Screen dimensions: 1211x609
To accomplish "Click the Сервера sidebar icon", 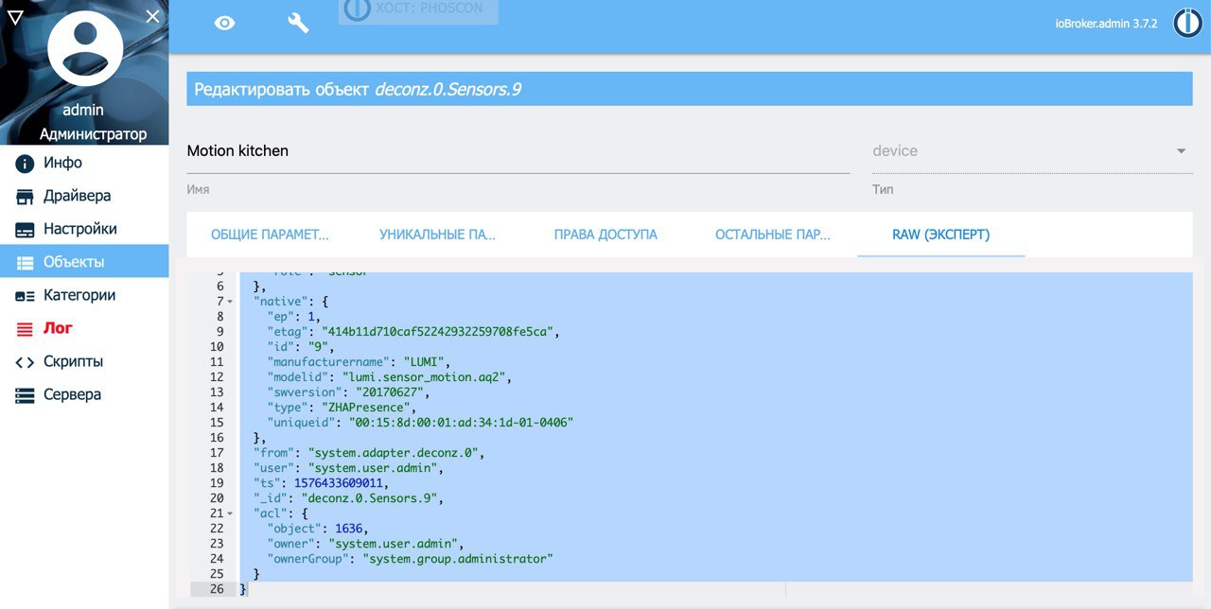I will pos(26,395).
